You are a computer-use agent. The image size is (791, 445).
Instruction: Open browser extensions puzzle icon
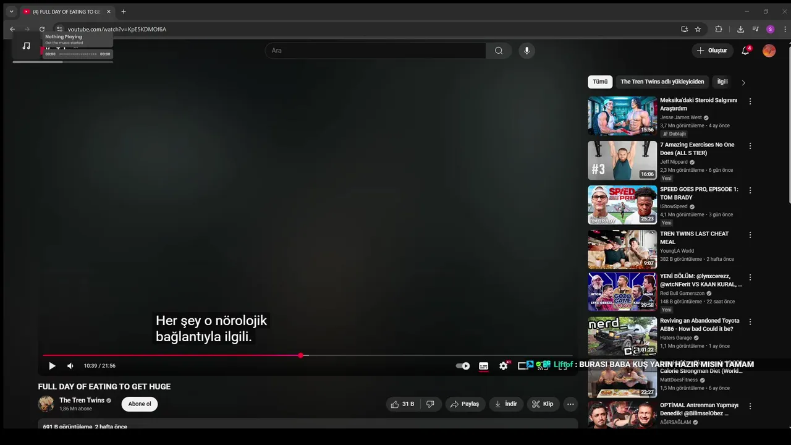[719, 29]
